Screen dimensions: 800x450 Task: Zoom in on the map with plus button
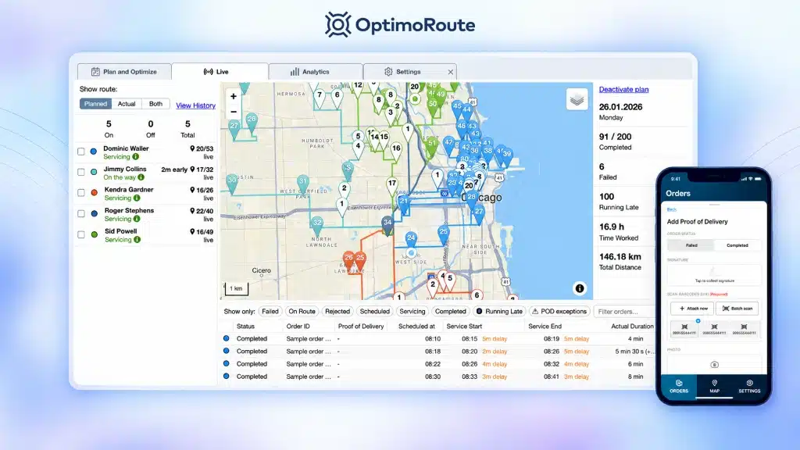(x=233, y=96)
